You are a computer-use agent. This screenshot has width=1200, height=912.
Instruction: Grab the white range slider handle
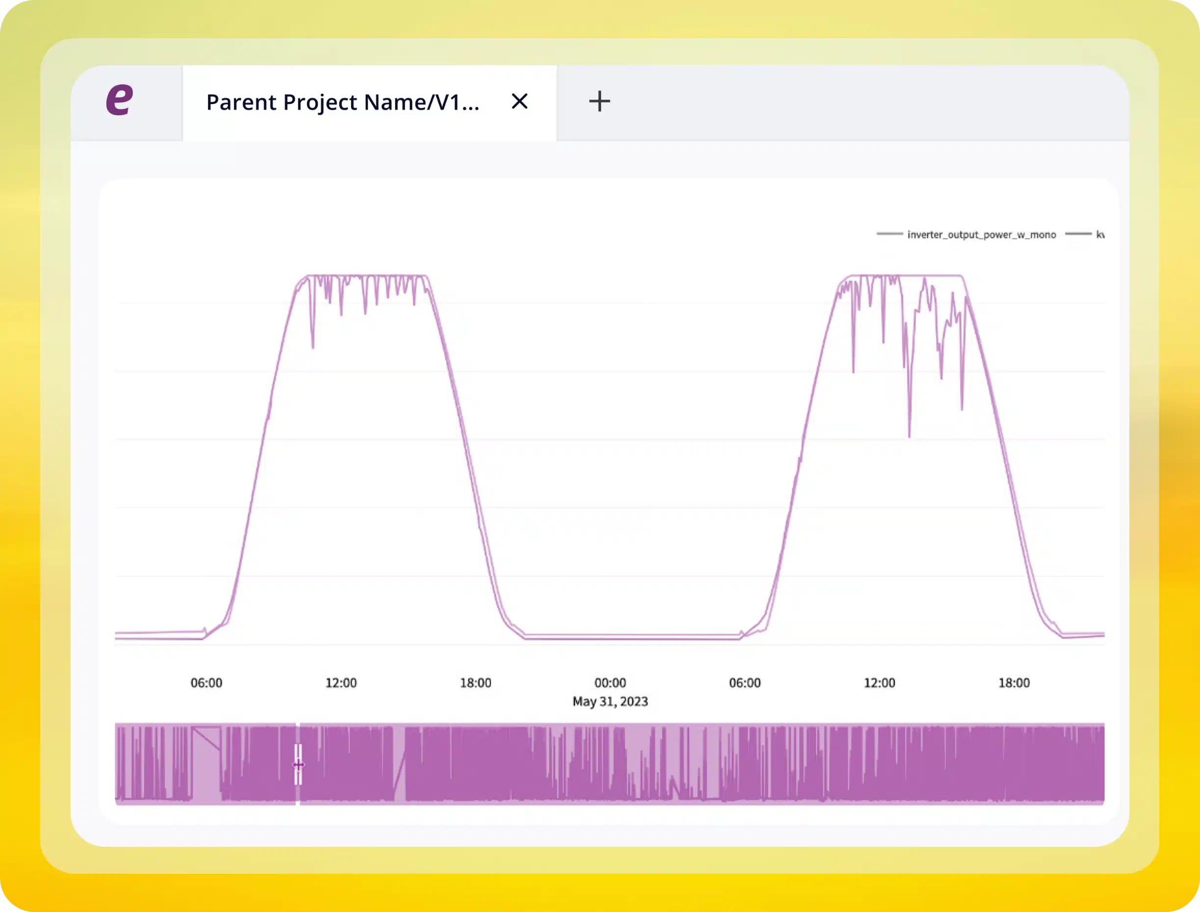click(298, 764)
